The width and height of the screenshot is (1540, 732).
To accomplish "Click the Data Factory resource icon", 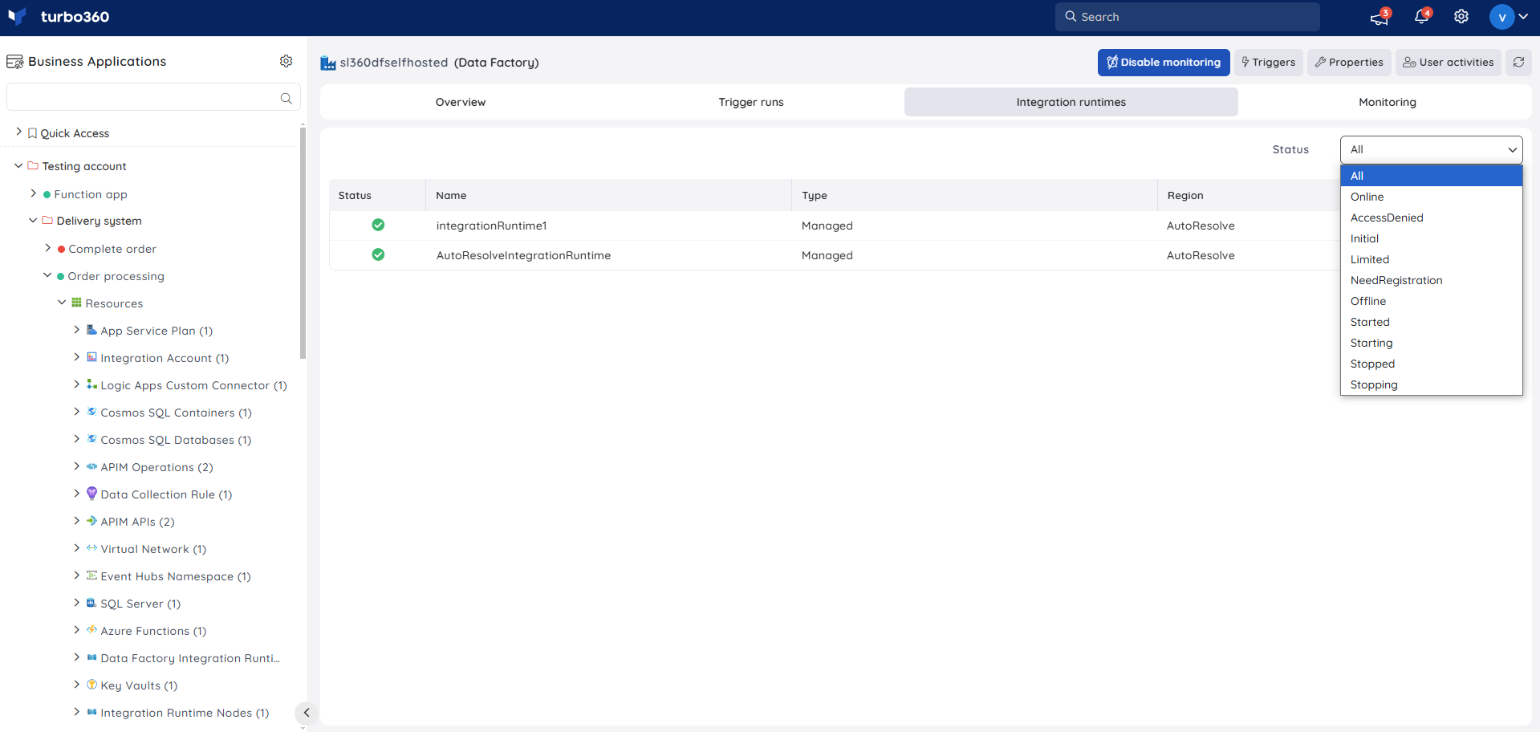I will [327, 63].
